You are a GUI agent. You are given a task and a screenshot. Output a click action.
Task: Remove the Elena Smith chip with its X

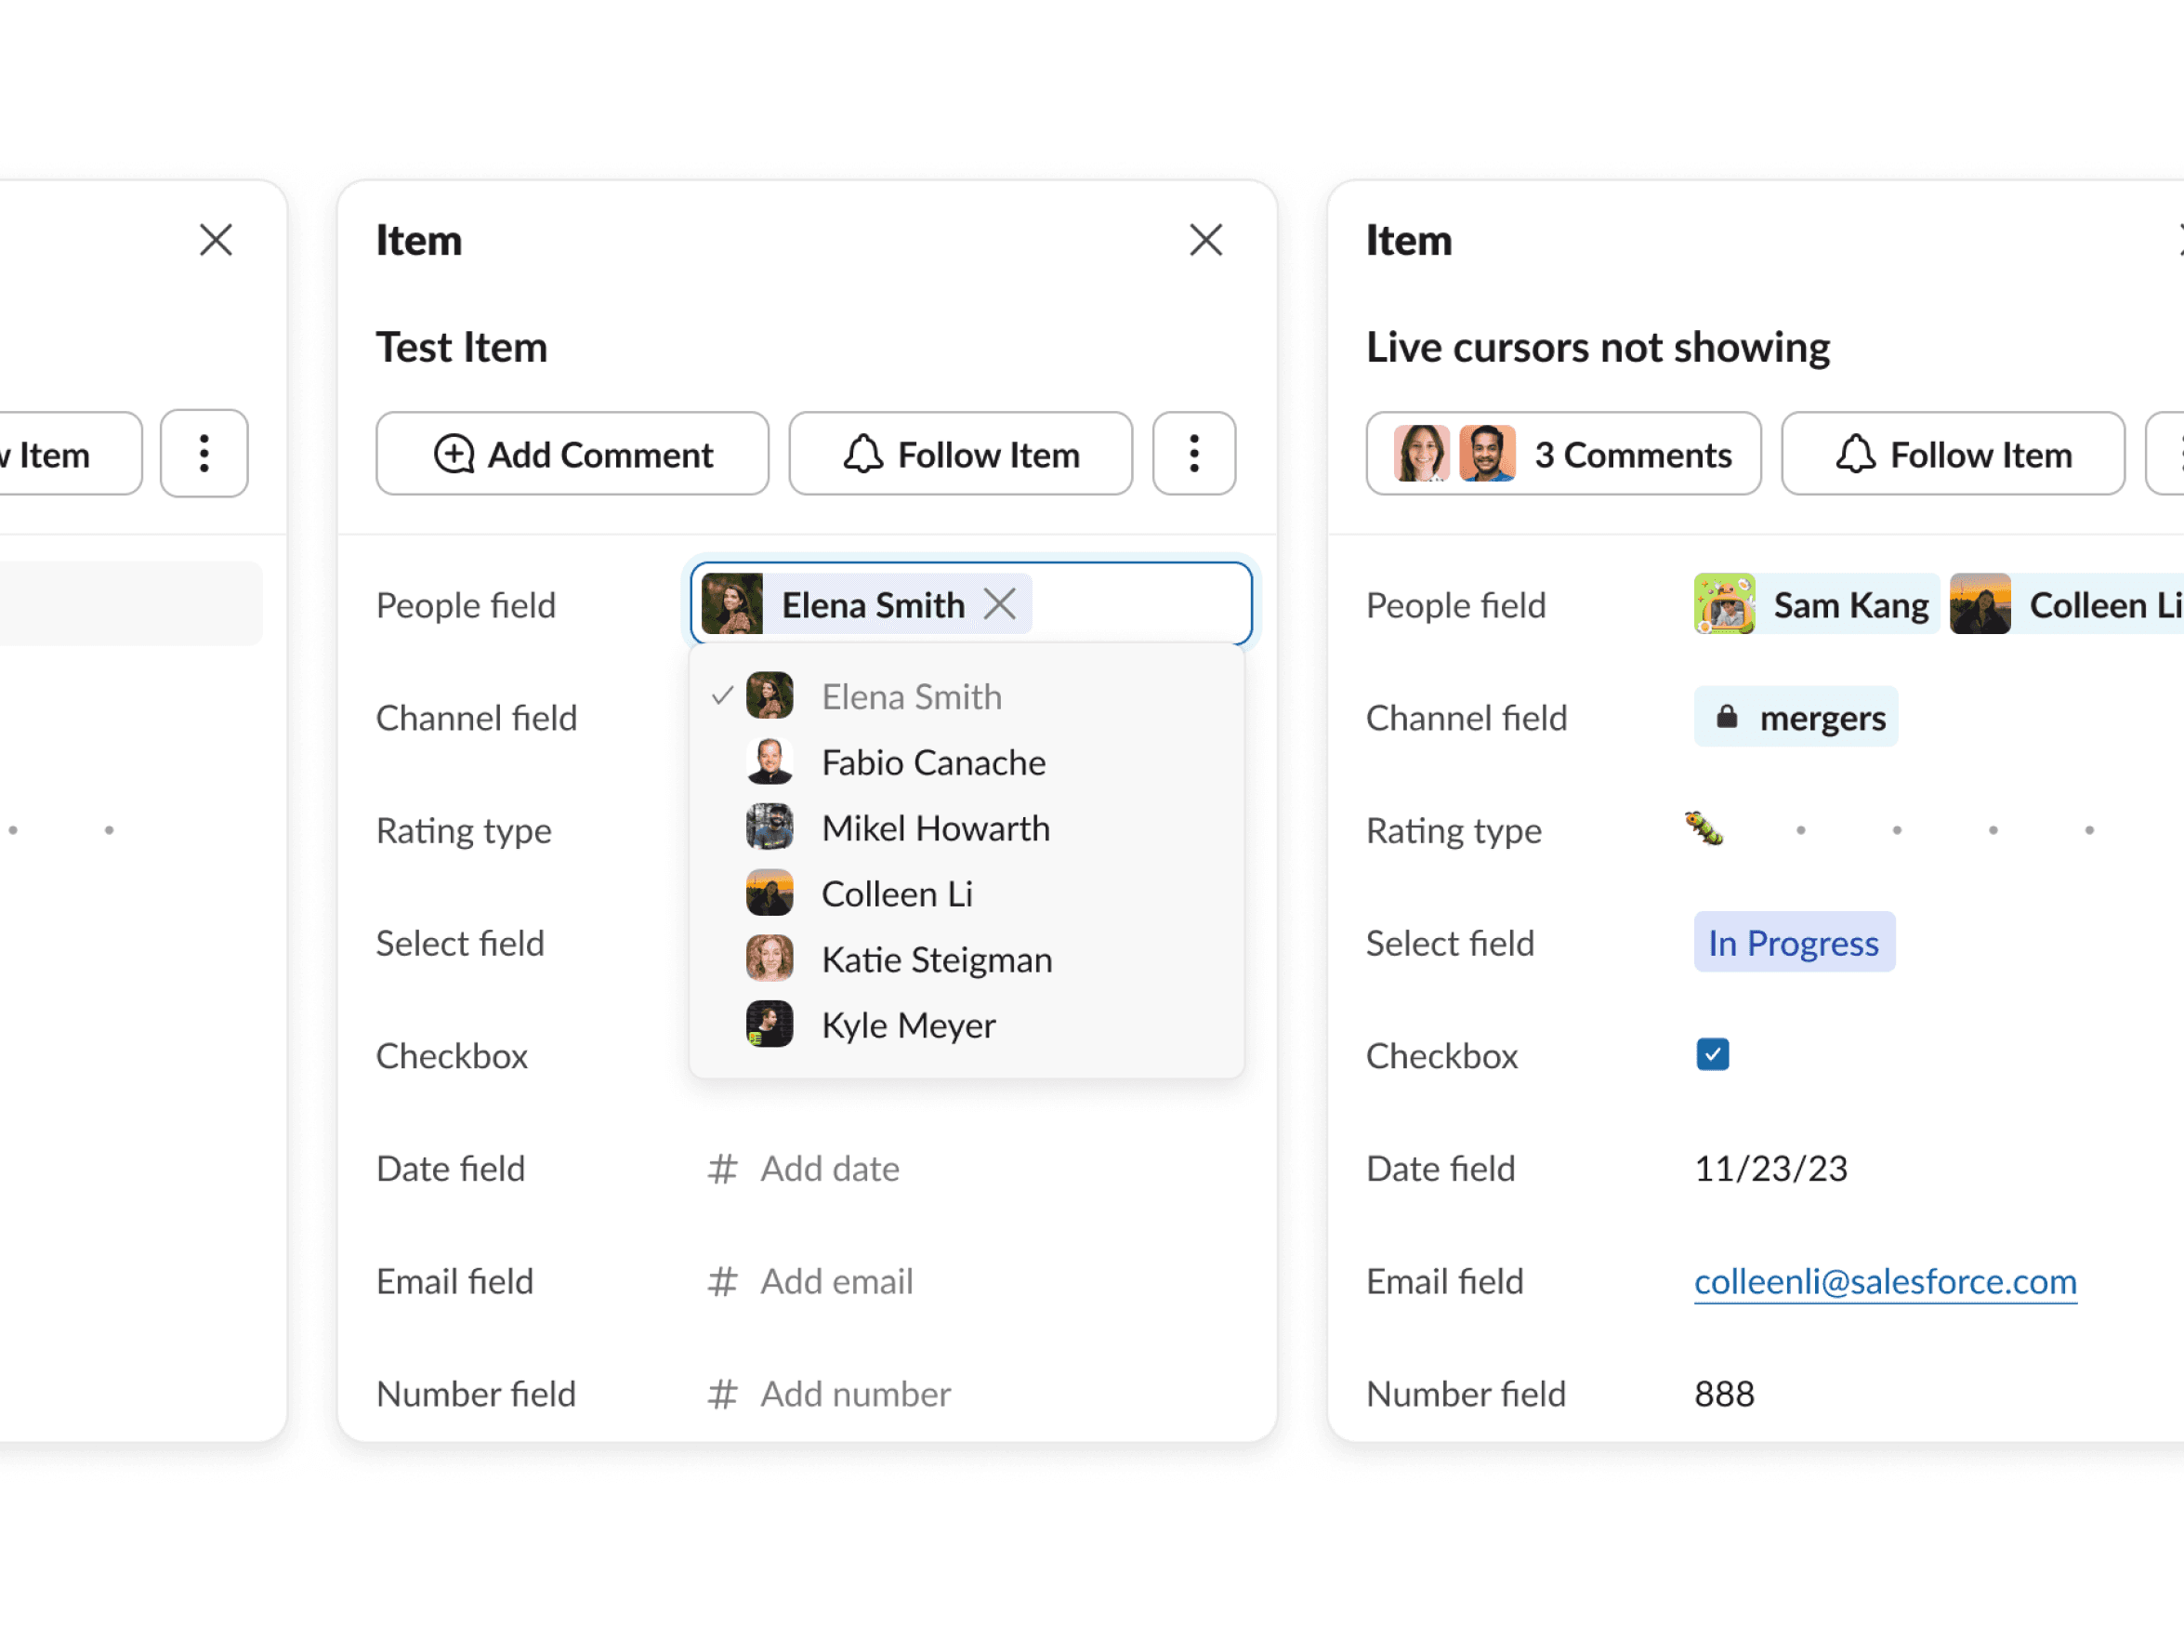(x=999, y=603)
